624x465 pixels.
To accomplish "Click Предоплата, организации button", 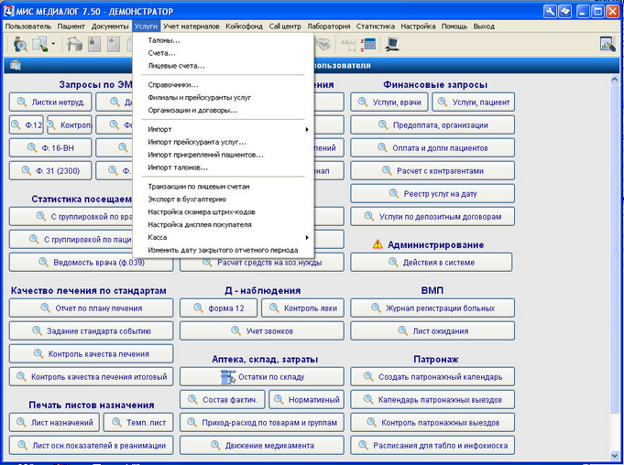I will (x=432, y=124).
